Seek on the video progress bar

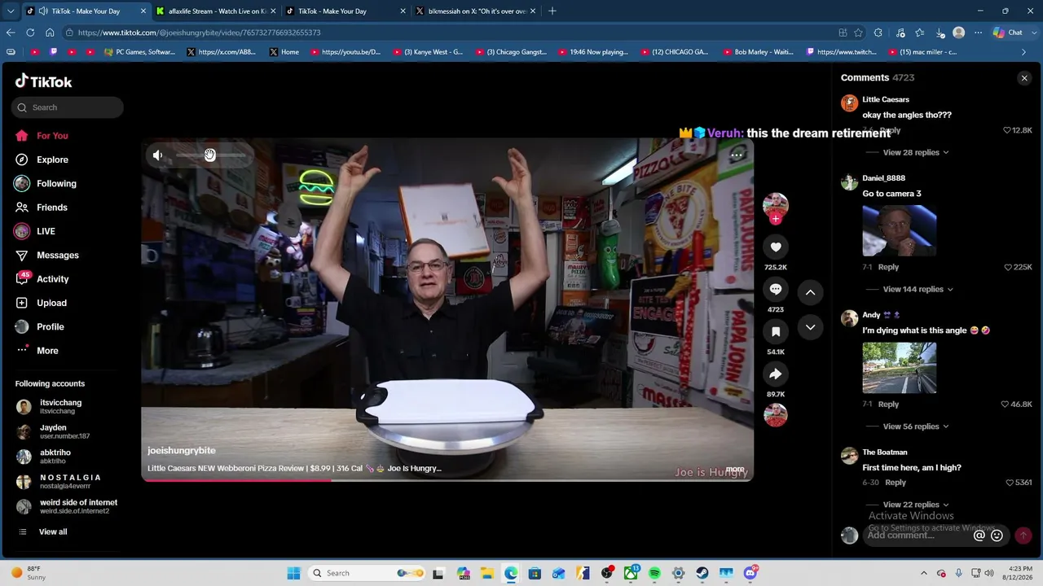[447, 480]
